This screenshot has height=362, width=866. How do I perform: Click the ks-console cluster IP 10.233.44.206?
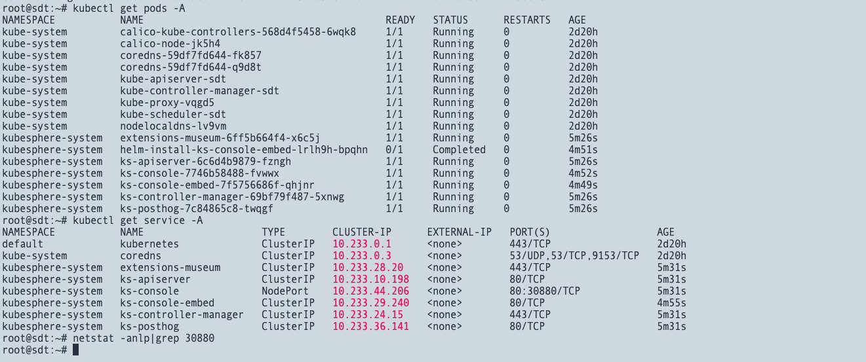[370, 291]
